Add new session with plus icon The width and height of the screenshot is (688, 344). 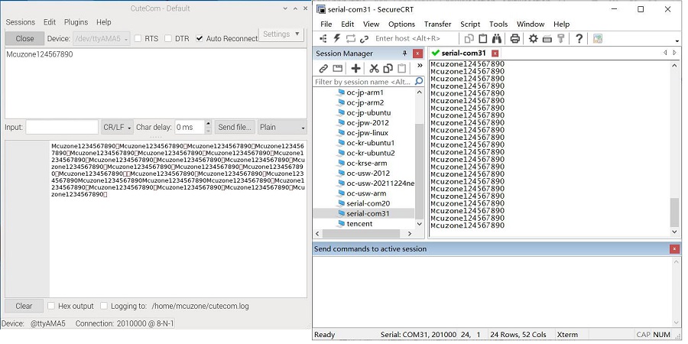coord(355,68)
